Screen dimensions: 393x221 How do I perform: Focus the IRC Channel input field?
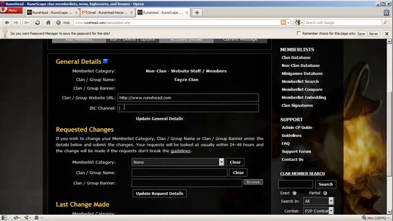click(x=188, y=108)
